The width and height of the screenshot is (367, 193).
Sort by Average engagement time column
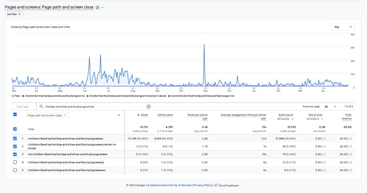pyautogui.click(x=244, y=117)
